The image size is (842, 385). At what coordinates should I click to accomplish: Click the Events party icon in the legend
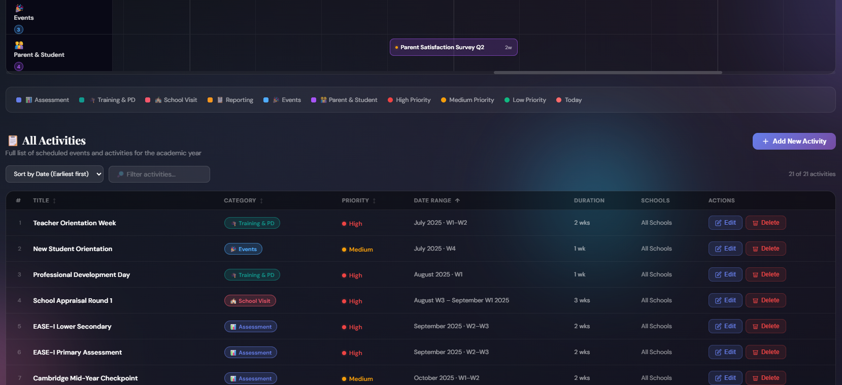coord(276,100)
